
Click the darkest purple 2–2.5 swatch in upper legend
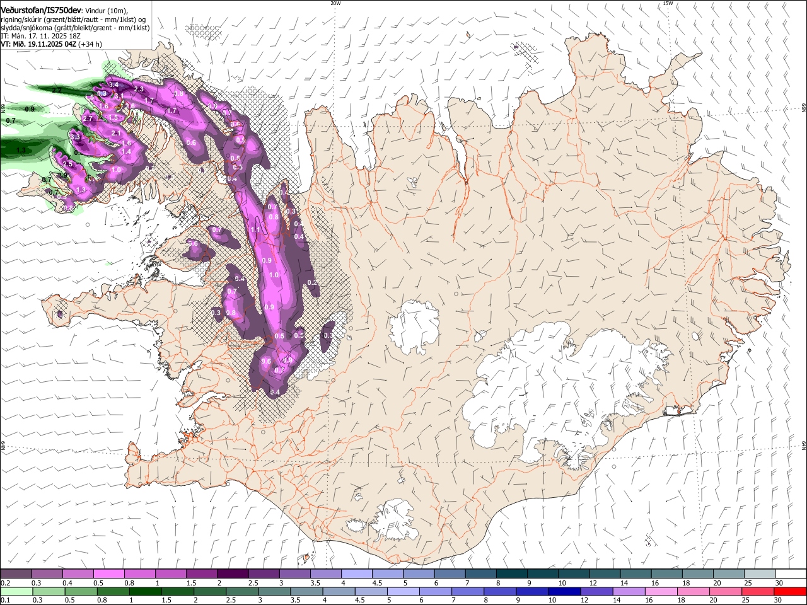(233, 573)
